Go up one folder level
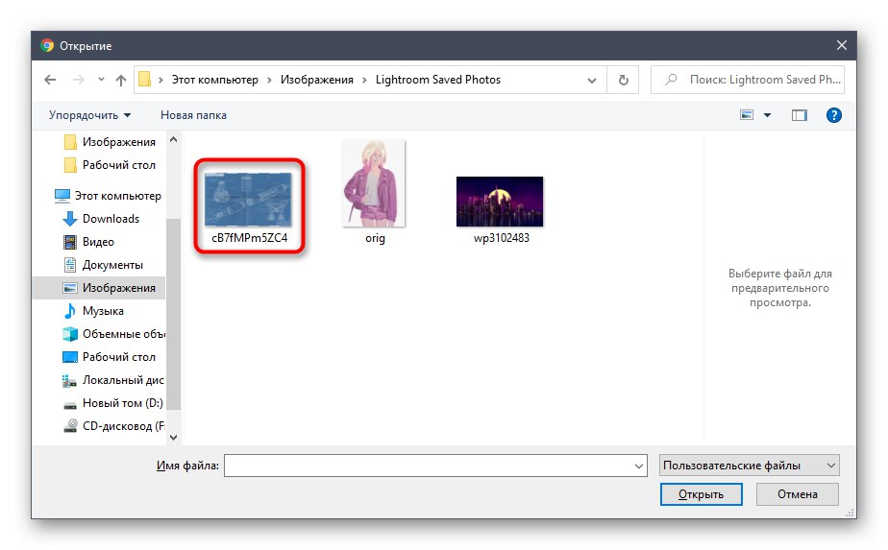888x550 pixels. [121, 80]
